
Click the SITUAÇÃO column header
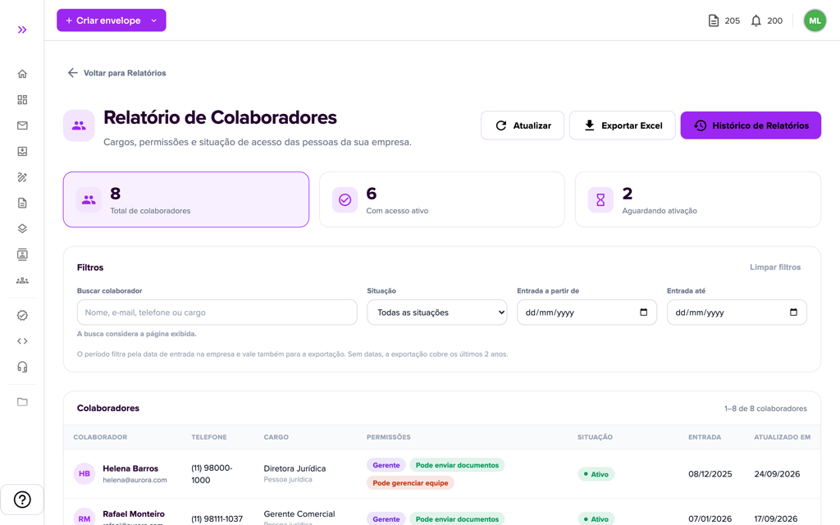pos(595,437)
